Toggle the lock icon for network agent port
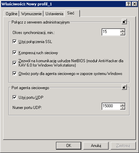139x153 pixels. tap(124, 87)
